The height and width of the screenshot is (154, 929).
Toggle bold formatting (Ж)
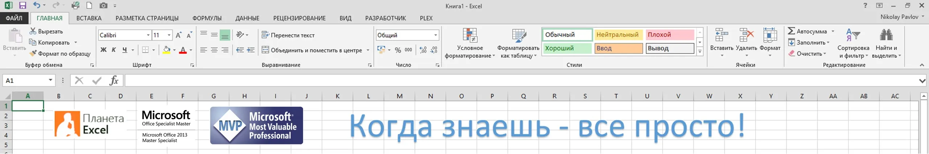[x=103, y=50]
